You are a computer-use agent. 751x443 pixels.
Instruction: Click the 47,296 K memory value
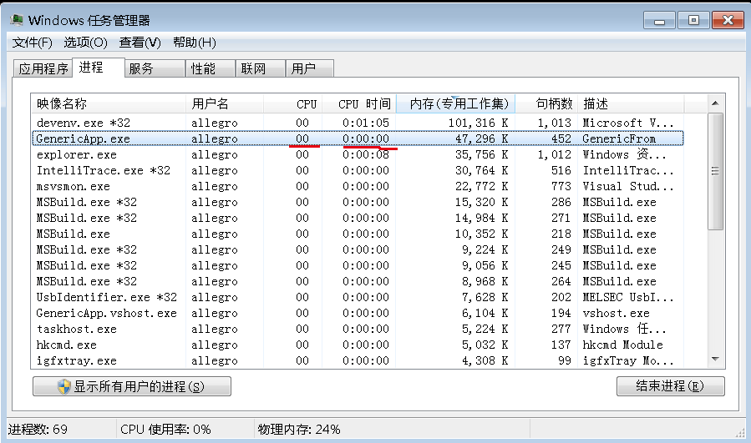(x=481, y=138)
